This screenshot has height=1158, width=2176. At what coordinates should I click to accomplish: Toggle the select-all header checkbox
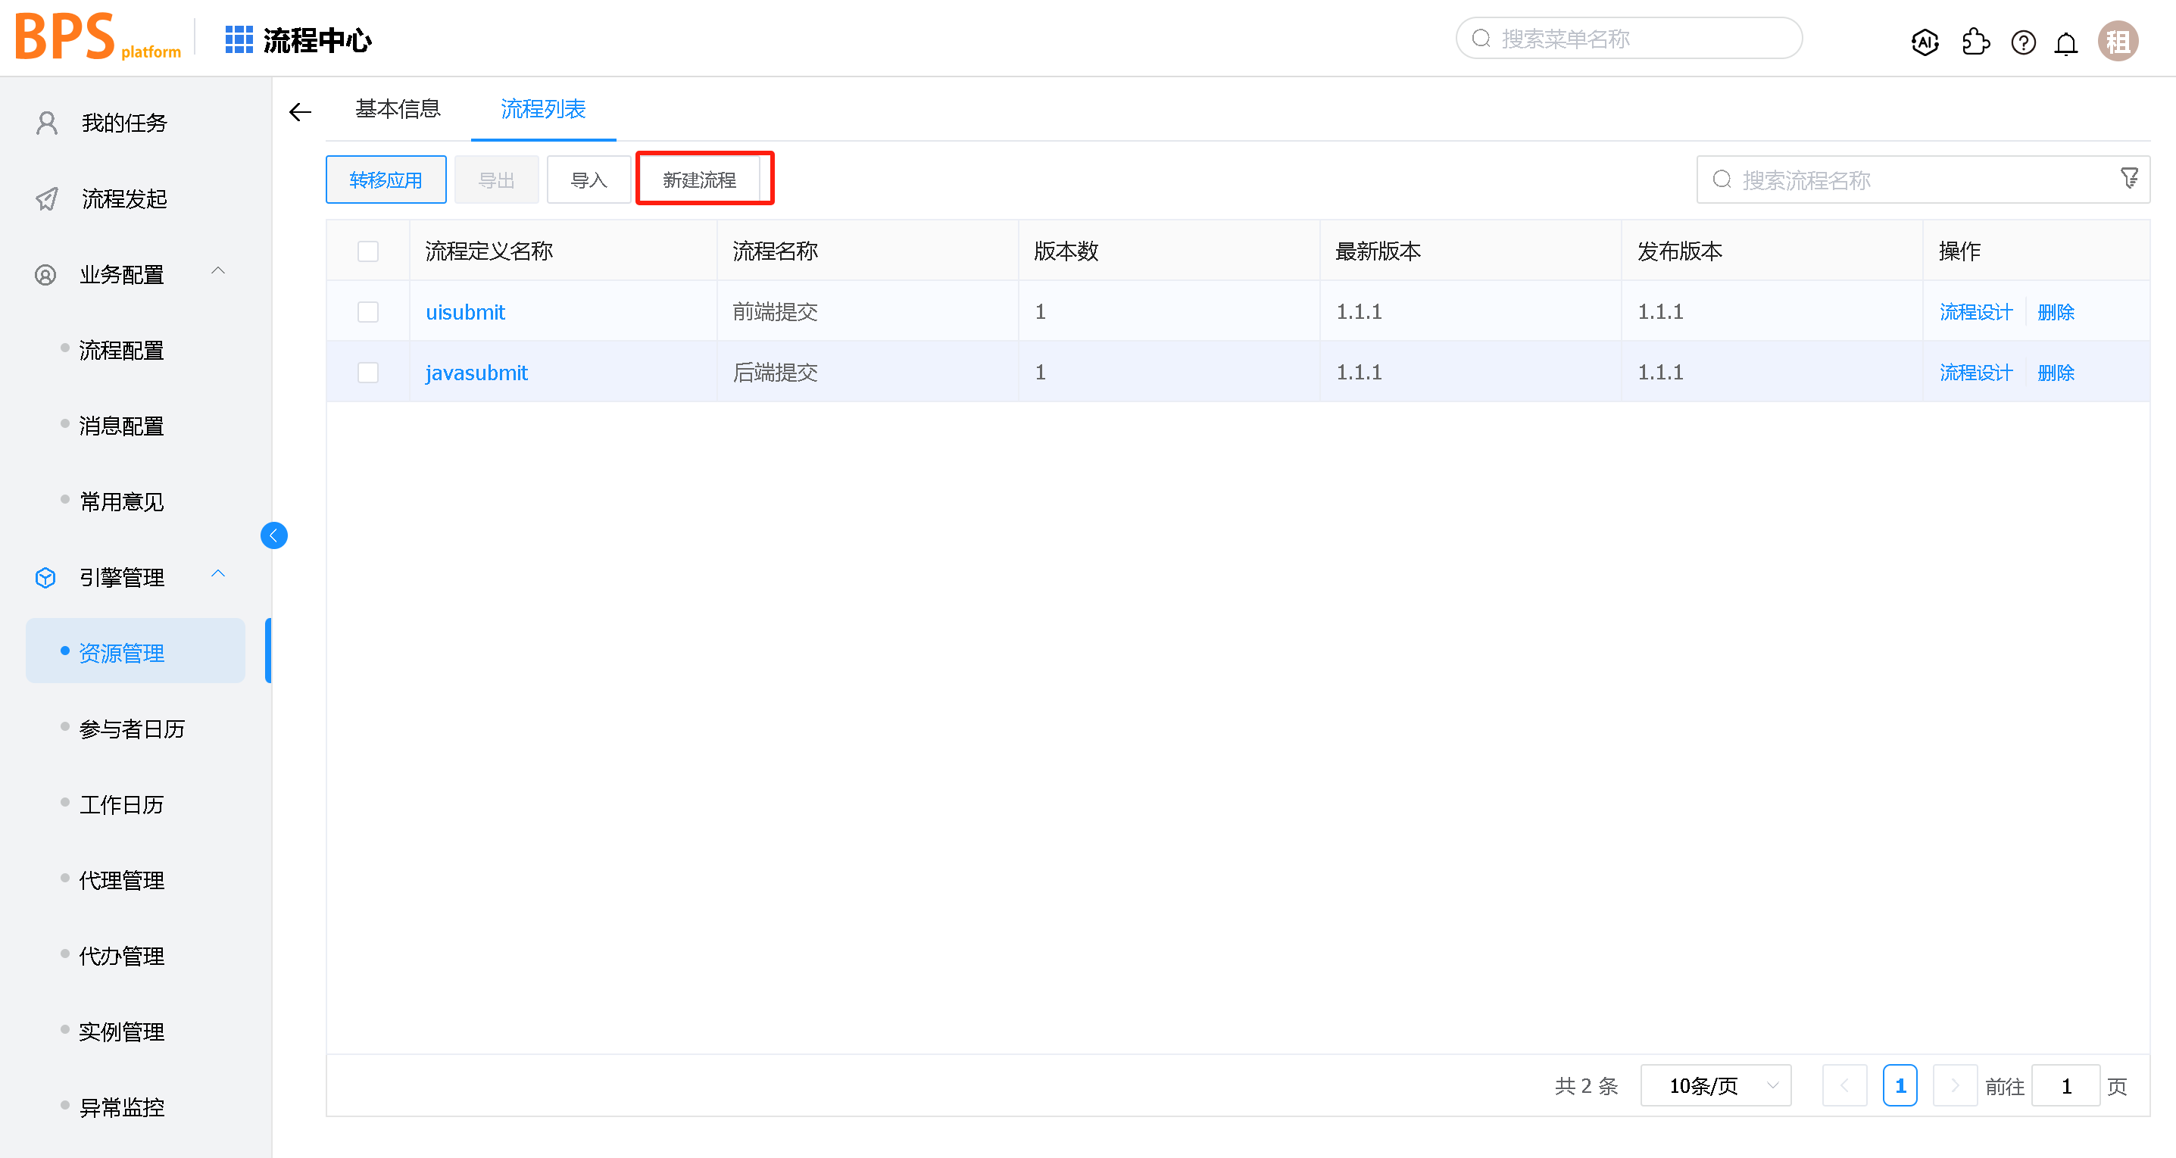coord(368,251)
